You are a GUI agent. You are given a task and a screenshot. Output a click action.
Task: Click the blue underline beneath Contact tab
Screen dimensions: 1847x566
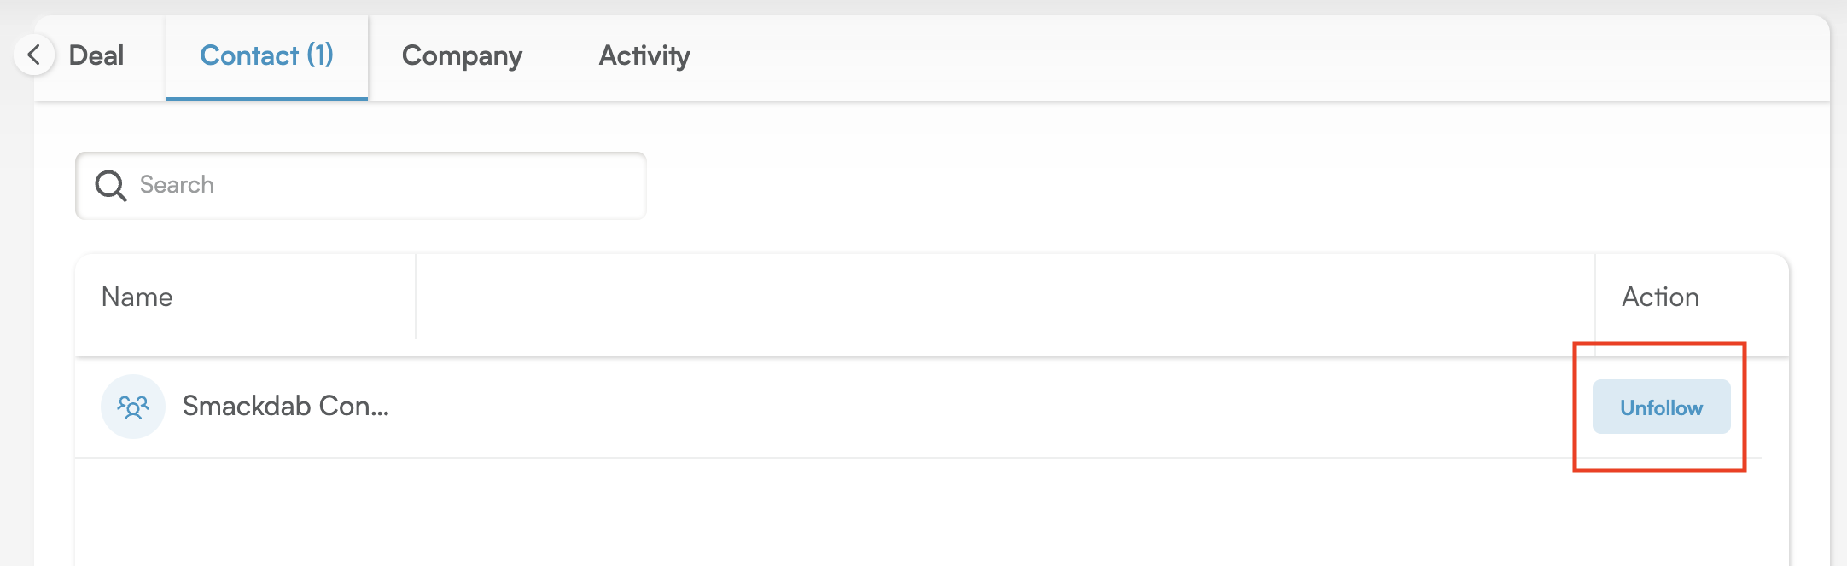[266, 98]
